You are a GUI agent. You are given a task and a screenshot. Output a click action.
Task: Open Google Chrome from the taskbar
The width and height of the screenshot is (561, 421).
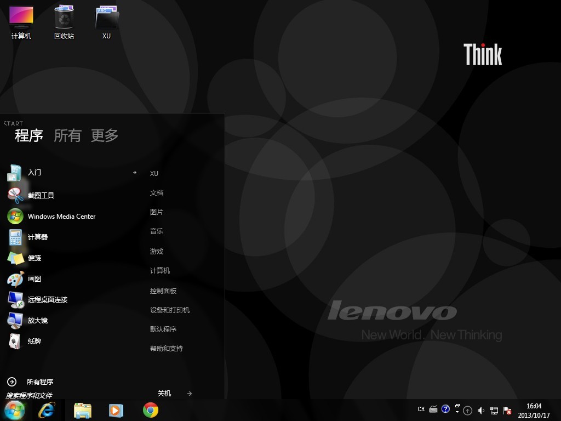tap(151, 410)
